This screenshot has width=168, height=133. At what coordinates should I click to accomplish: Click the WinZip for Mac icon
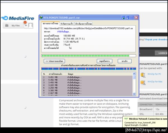coord(143,83)
